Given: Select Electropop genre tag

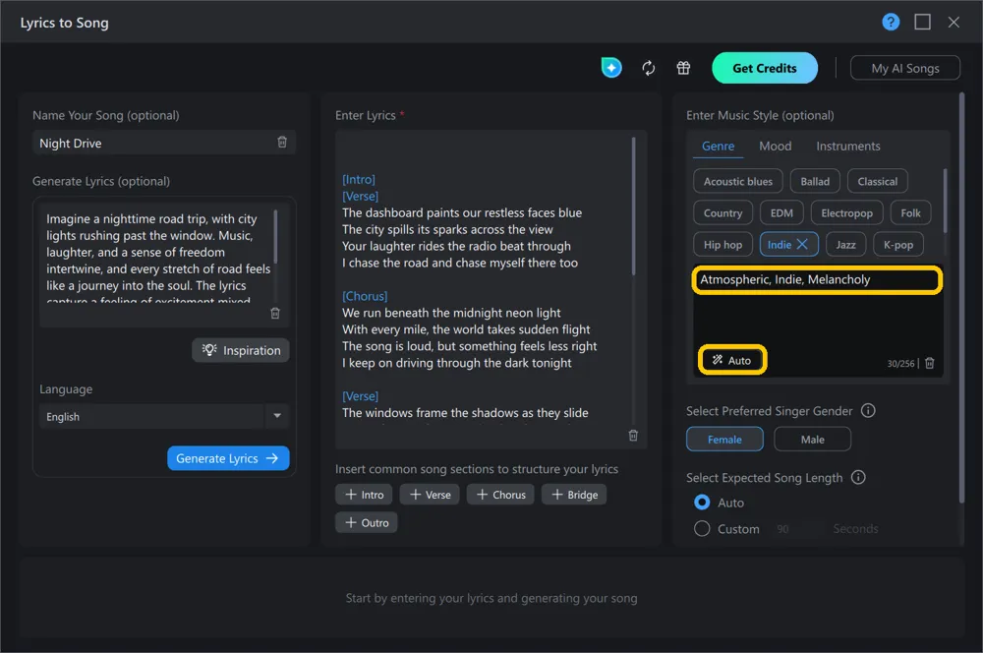Looking at the screenshot, I should point(846,212).
